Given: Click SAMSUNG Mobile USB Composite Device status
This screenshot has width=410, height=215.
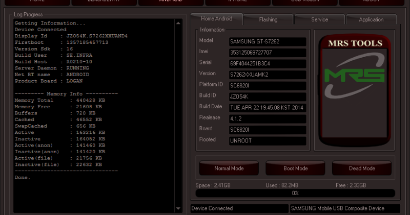Looking at the screenshot, I should [x=345, y=208].
